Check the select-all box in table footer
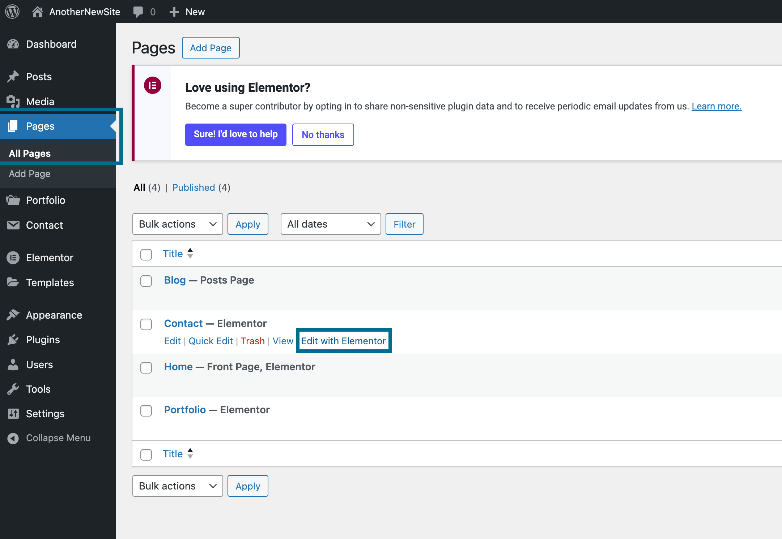The height and width of the screenshot is (539, 782). click(x=146, y=454)
